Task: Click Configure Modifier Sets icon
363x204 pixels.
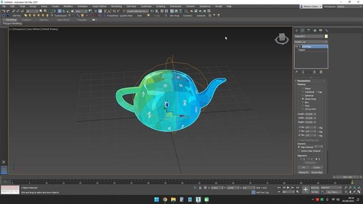Action: pos(321,72)
